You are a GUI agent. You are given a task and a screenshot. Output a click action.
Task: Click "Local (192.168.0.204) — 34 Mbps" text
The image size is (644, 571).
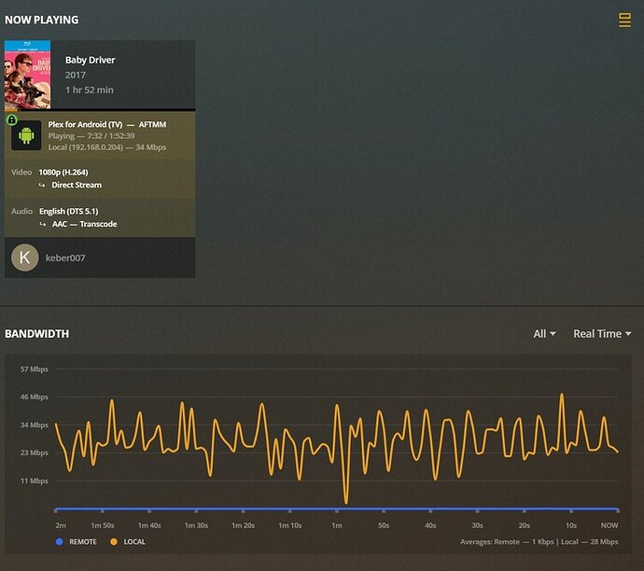(x=107, y=147)
